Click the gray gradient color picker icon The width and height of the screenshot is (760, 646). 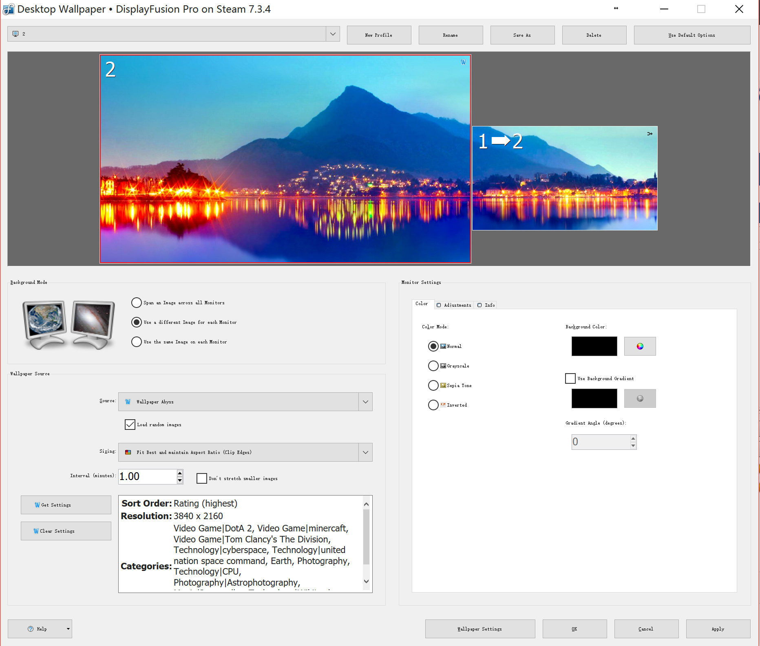pyautogui.click(x=640, y=398)
